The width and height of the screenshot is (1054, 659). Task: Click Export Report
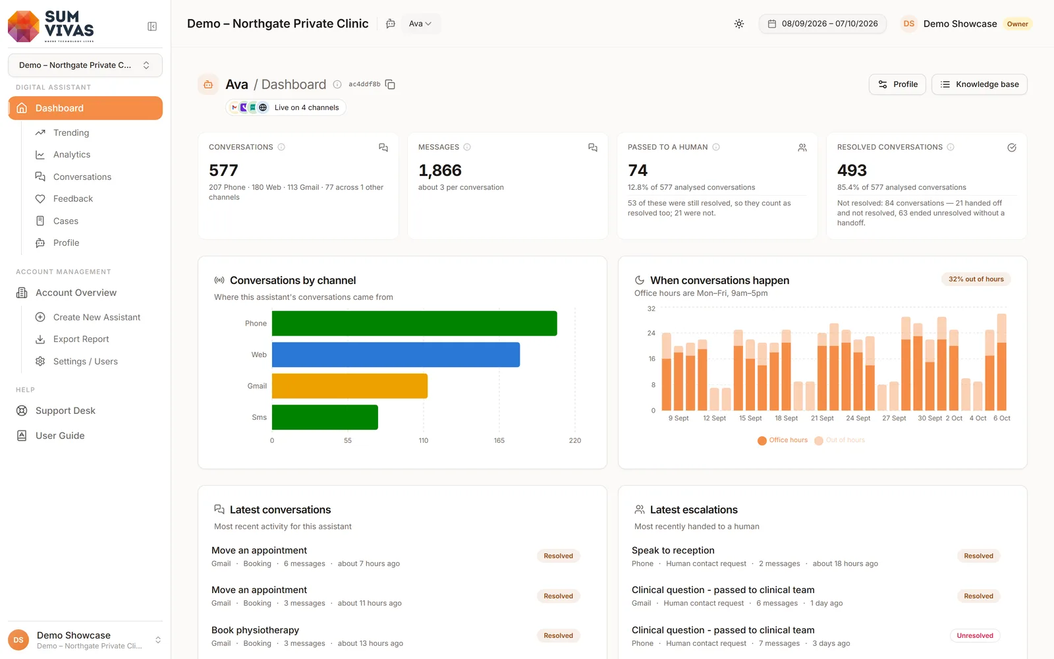[x=81, y=339]
